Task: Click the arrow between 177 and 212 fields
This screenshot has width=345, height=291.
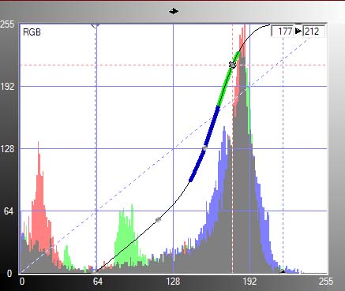Action: (298, 31)
